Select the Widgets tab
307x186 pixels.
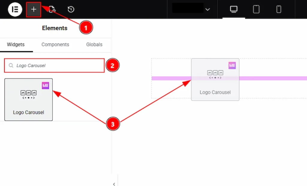click(16, 45)
